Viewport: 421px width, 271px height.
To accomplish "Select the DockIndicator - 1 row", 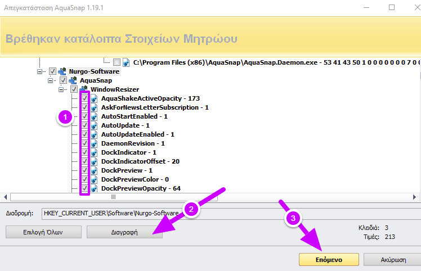I will point(129,152).
